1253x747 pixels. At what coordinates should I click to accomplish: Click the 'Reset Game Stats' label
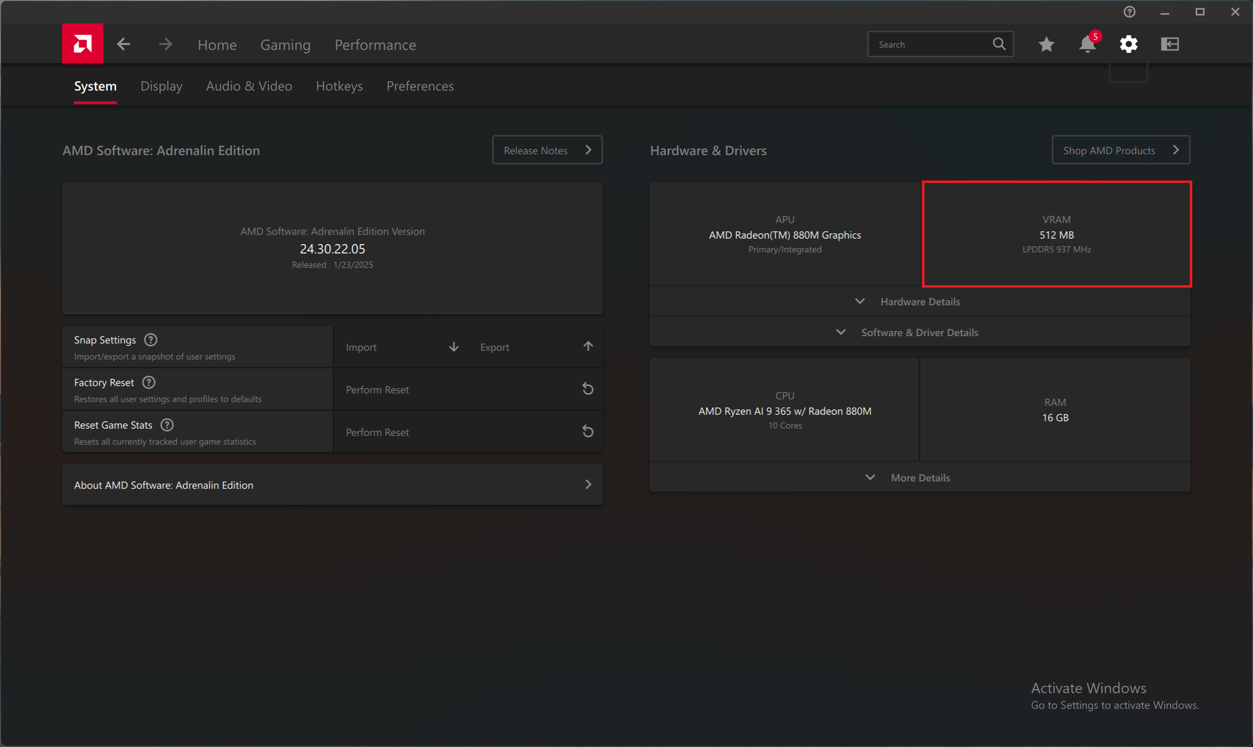pos(113,425)
